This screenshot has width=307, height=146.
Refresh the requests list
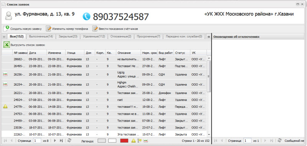click(69, 140)
